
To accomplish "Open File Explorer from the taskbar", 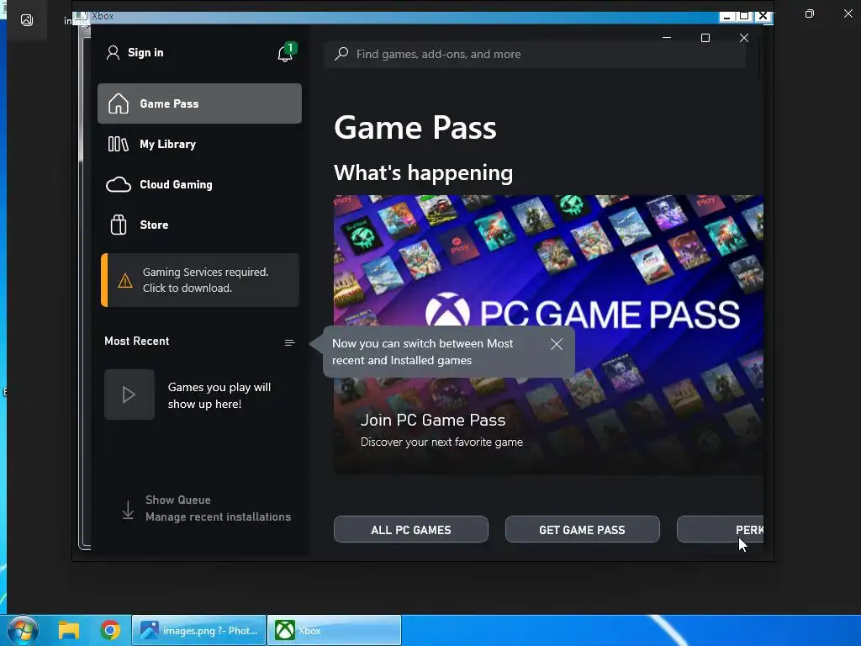I will (x=69, y=630).
